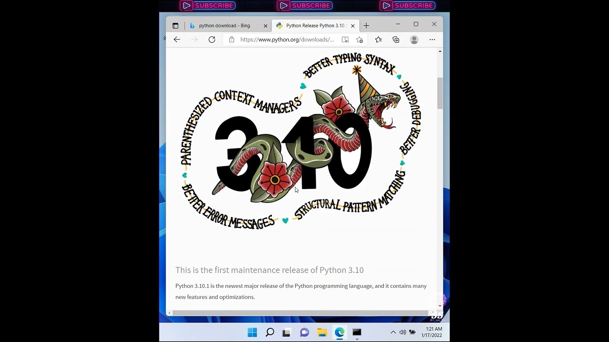Open the Favorites list

pos(378,39)
